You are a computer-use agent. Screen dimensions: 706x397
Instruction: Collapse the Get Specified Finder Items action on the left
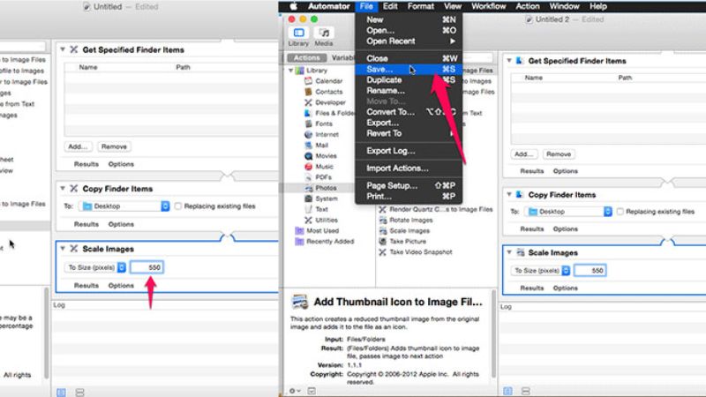point(63,49)
